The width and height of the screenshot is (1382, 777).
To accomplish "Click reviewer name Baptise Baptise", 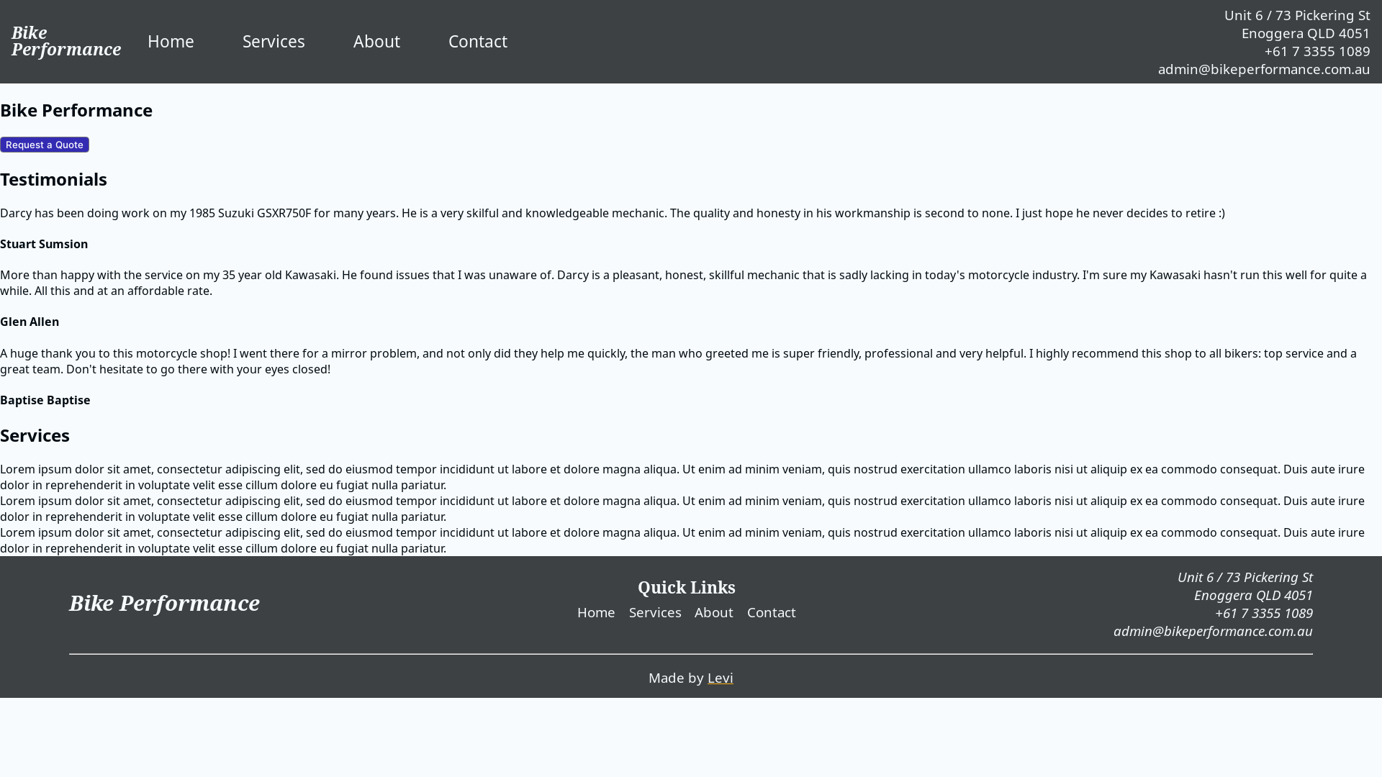I will click(x=45, y=400).
